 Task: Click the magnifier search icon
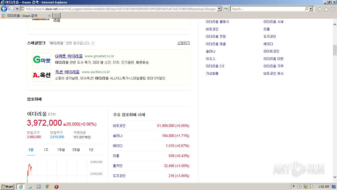click(x=306, y=9)
